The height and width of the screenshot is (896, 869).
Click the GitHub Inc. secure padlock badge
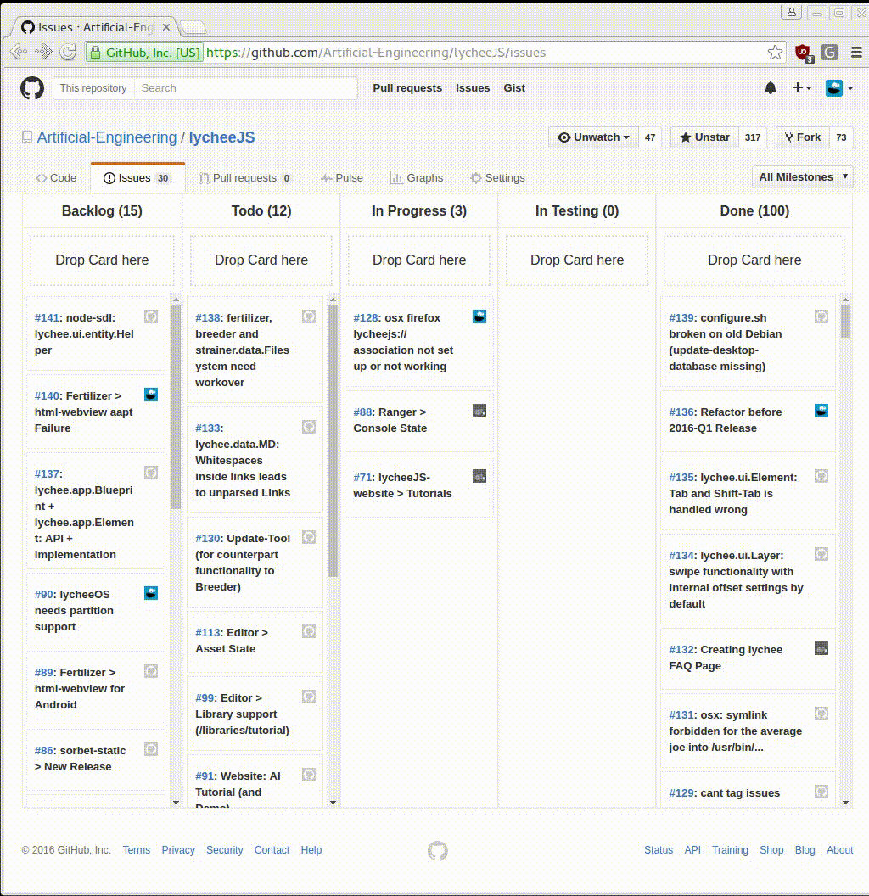145,53
